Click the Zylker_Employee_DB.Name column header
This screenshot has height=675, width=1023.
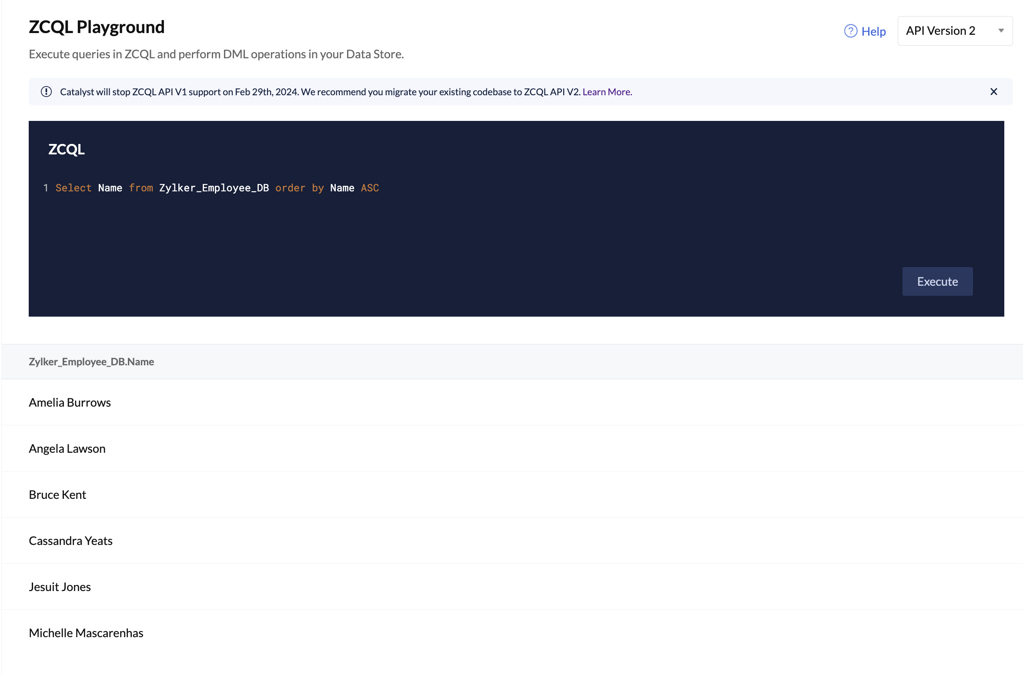click(91, 362)
